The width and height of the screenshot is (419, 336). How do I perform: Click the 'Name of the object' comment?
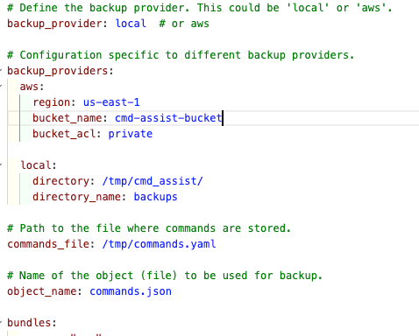click(165, 276)
